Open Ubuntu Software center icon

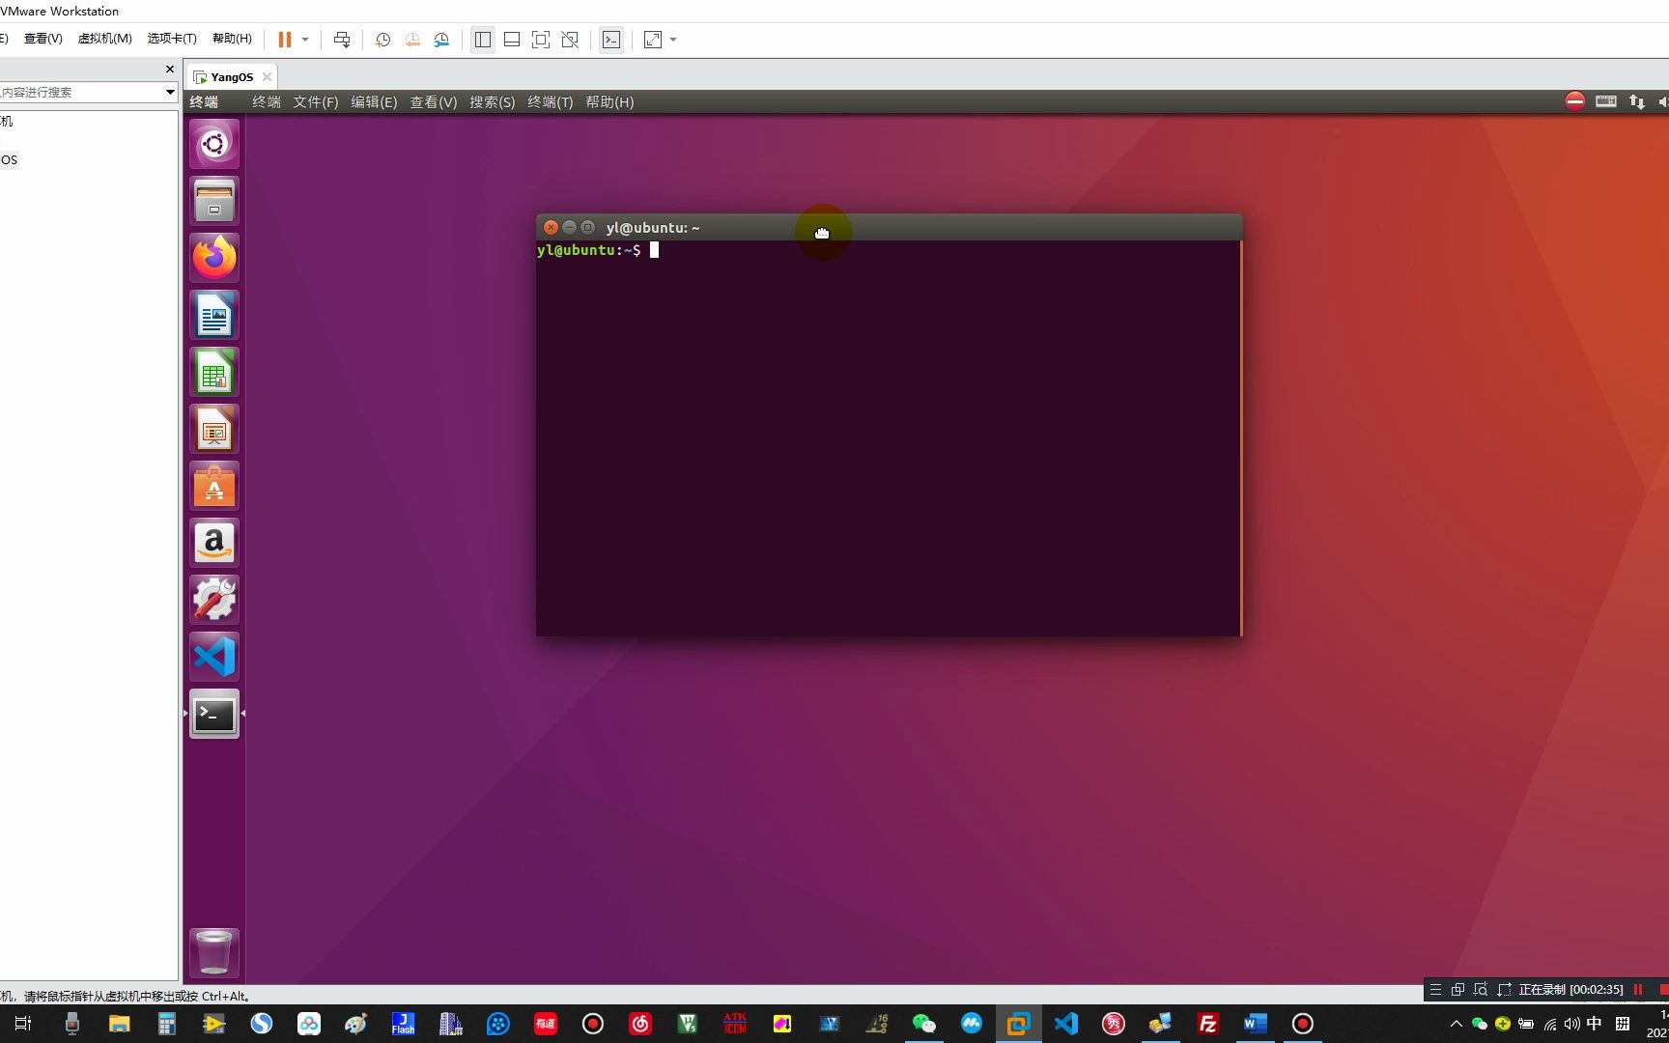214,486
